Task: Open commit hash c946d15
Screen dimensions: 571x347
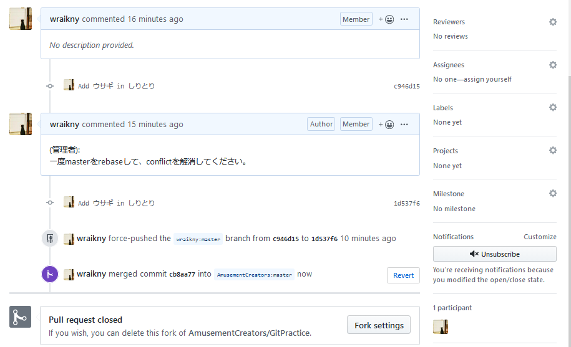Action: [x=406, y=86]
